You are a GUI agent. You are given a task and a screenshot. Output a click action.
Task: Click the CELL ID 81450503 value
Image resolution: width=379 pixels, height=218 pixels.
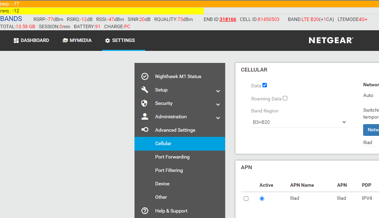[268, 19]
